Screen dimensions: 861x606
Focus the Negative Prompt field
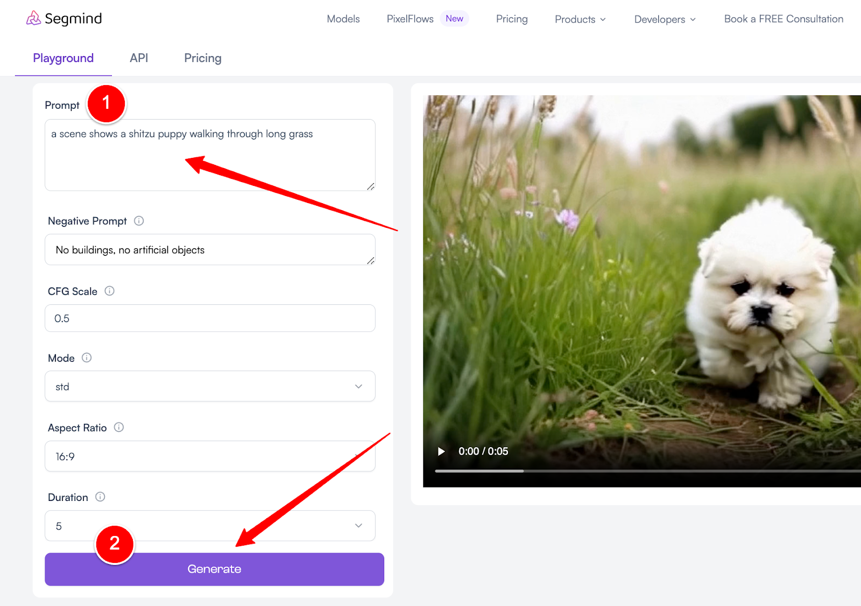click(x=210, y=249)
